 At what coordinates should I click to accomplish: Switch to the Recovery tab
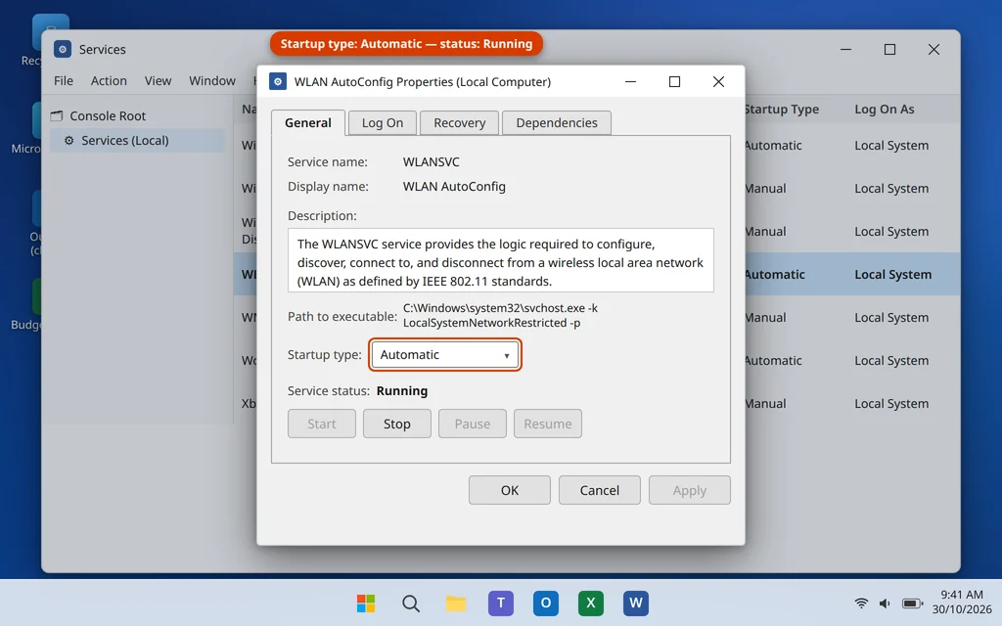(x=460, y=122)
